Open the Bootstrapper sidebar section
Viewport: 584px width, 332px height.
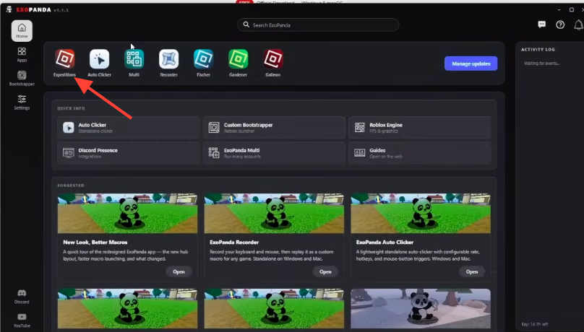[22, 79]
